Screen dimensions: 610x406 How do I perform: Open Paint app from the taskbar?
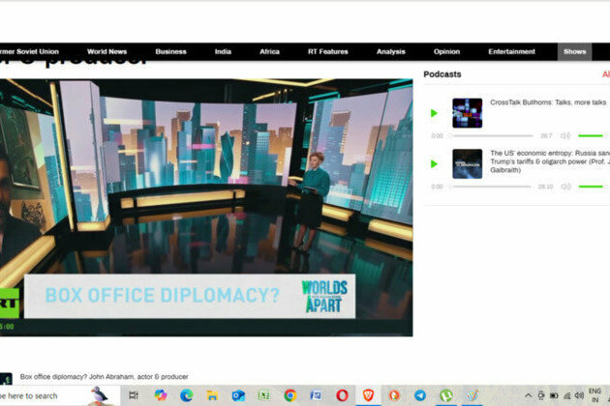[x=473, y=395]
